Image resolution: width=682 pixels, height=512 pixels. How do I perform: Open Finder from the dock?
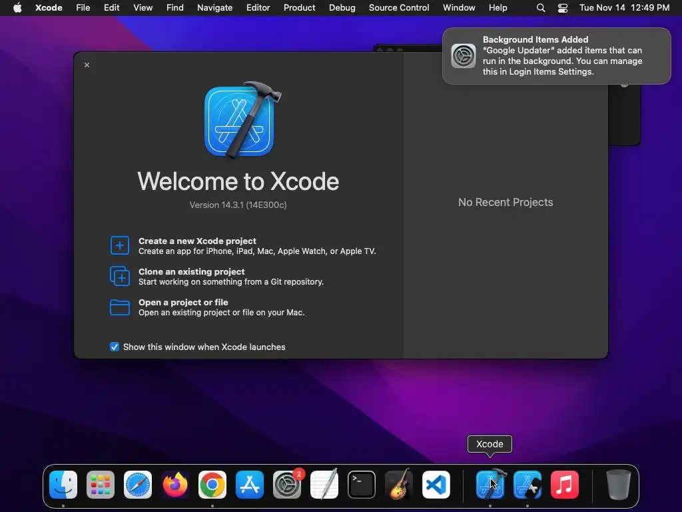coord(63,485)
